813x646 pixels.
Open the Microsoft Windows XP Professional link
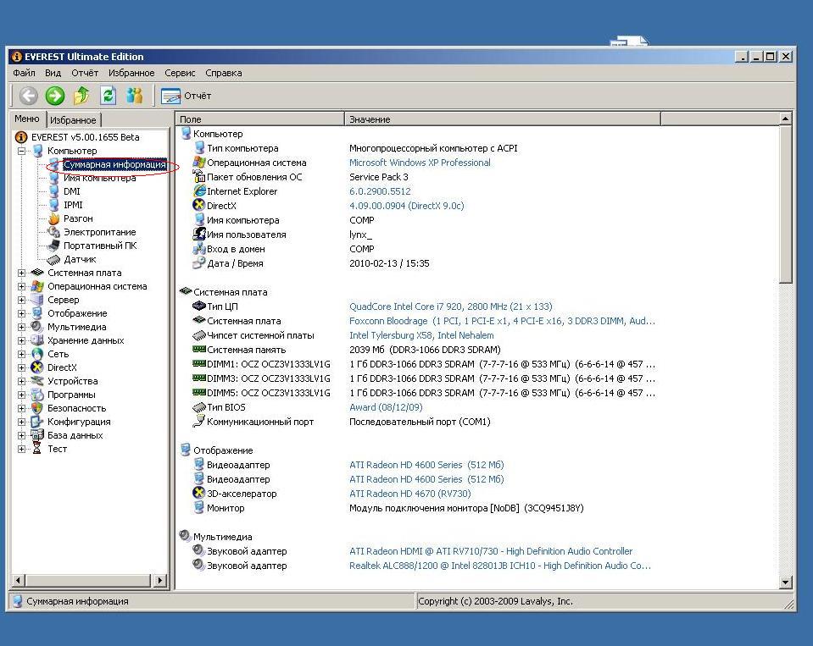(x=420, y=163)
